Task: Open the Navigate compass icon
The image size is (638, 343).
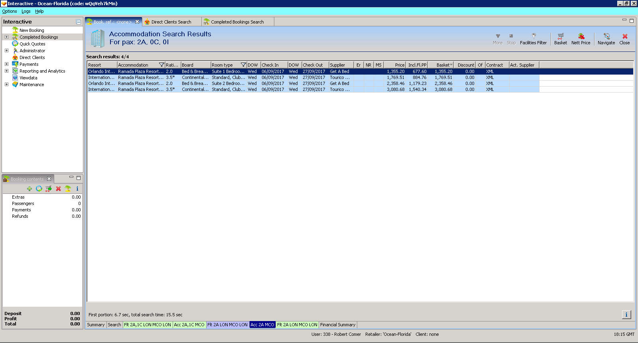Action: [x=606, y=37]
